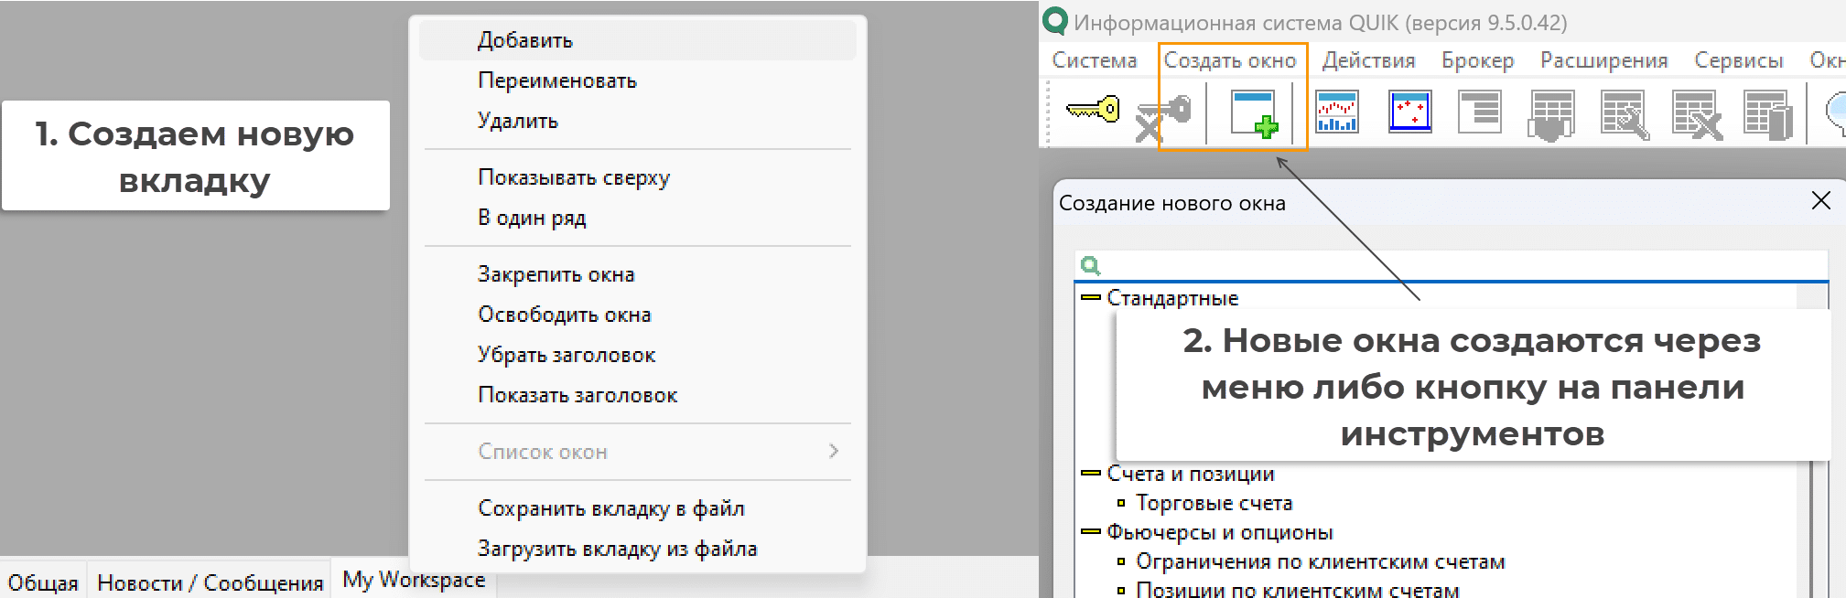Click the table with X delete icon
Screen dimensions: 1846x598
coord(1696,114)
